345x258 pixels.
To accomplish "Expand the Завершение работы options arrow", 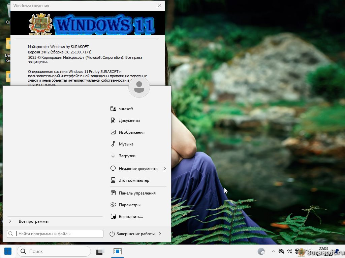I will 160,234.
